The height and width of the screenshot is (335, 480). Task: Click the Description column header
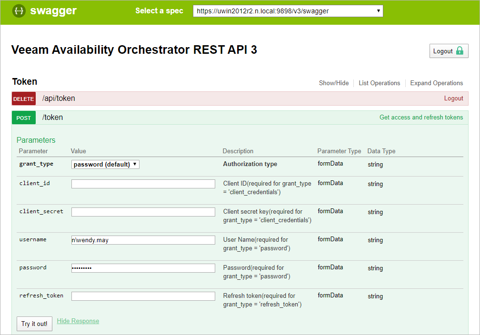[238, 151]
